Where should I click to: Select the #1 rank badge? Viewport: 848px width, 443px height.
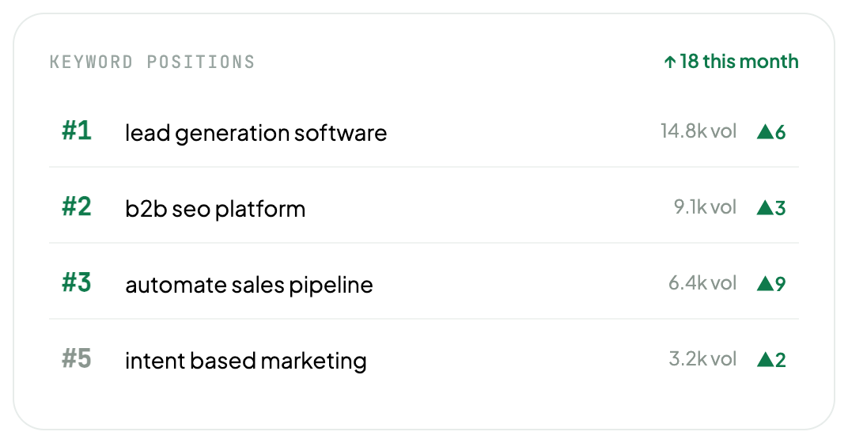pos(76,131)
